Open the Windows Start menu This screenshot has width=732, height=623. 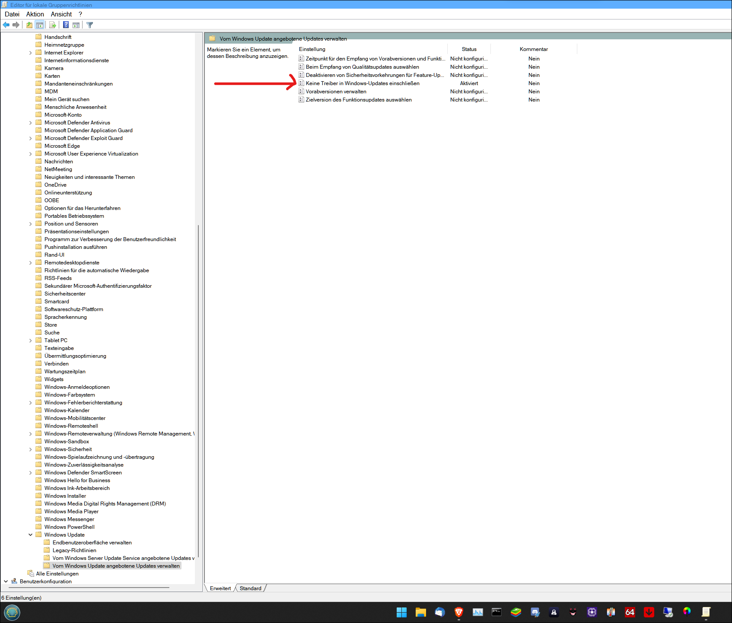pos(402,612)
